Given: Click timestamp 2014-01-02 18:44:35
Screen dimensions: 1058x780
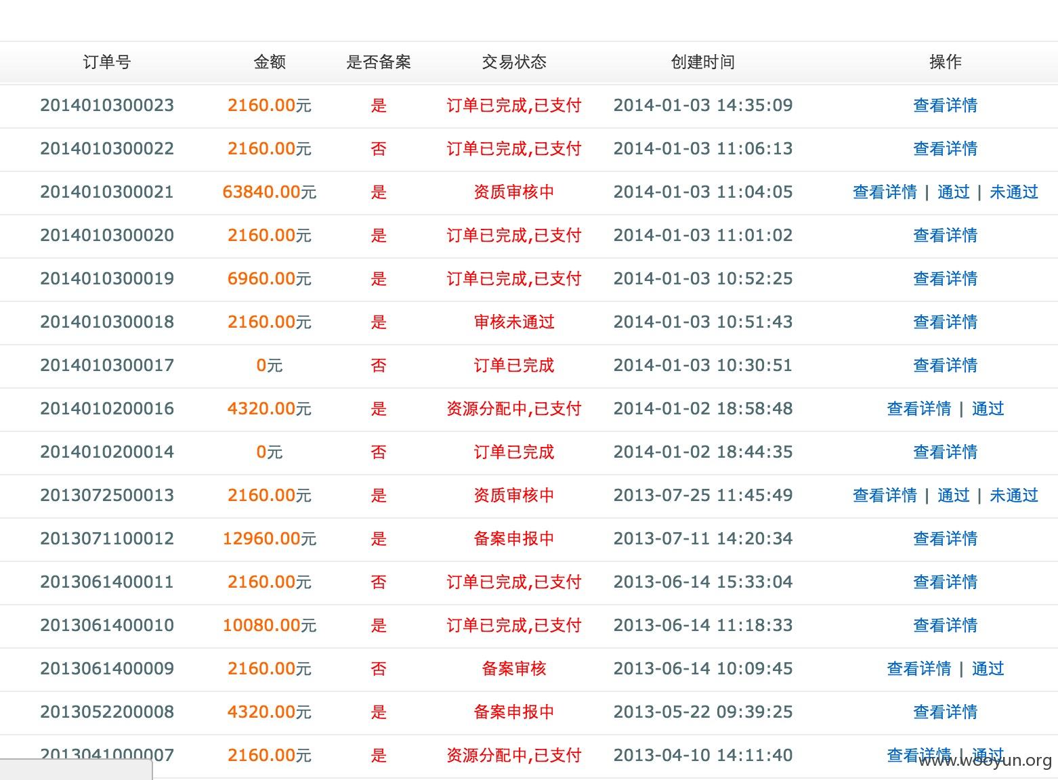Looking at the screenshot, I should click(x=703, y=452).
